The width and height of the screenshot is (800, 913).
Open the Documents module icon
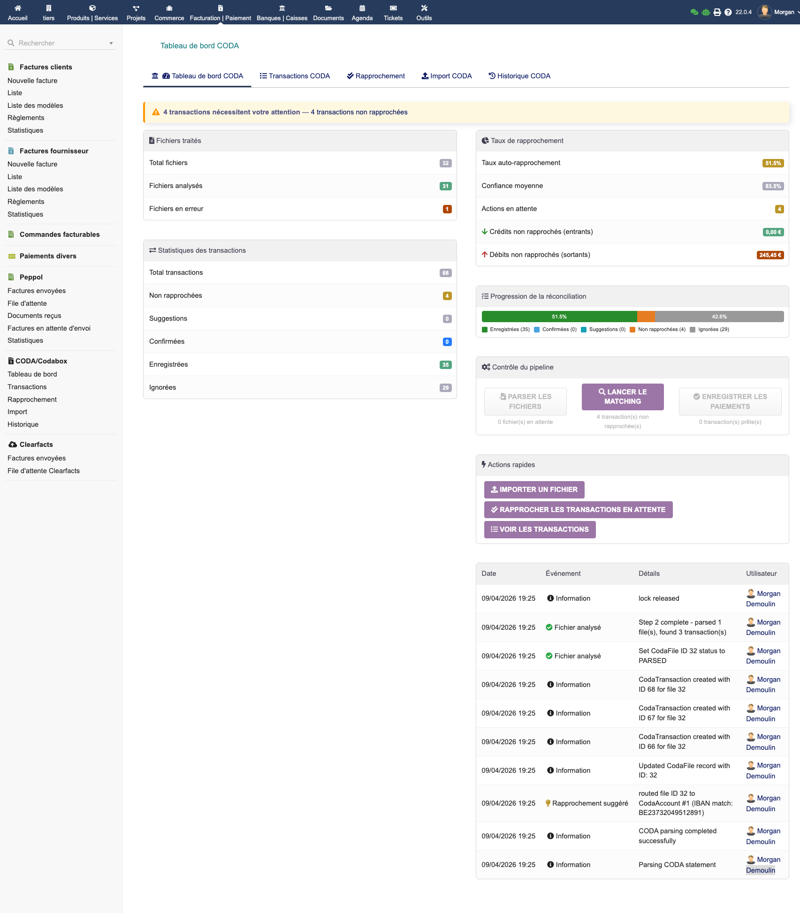pos(328,8)
